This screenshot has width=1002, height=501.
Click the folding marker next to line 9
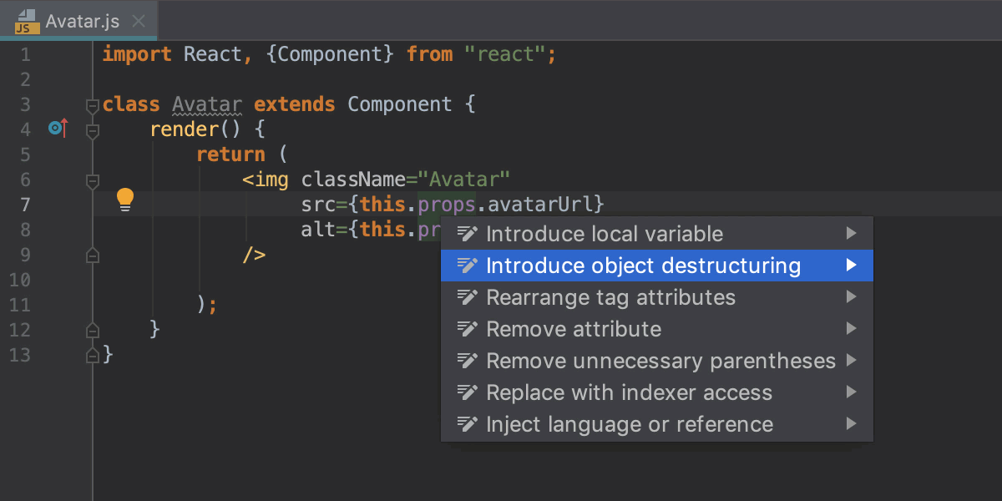(x=92, y=254)
